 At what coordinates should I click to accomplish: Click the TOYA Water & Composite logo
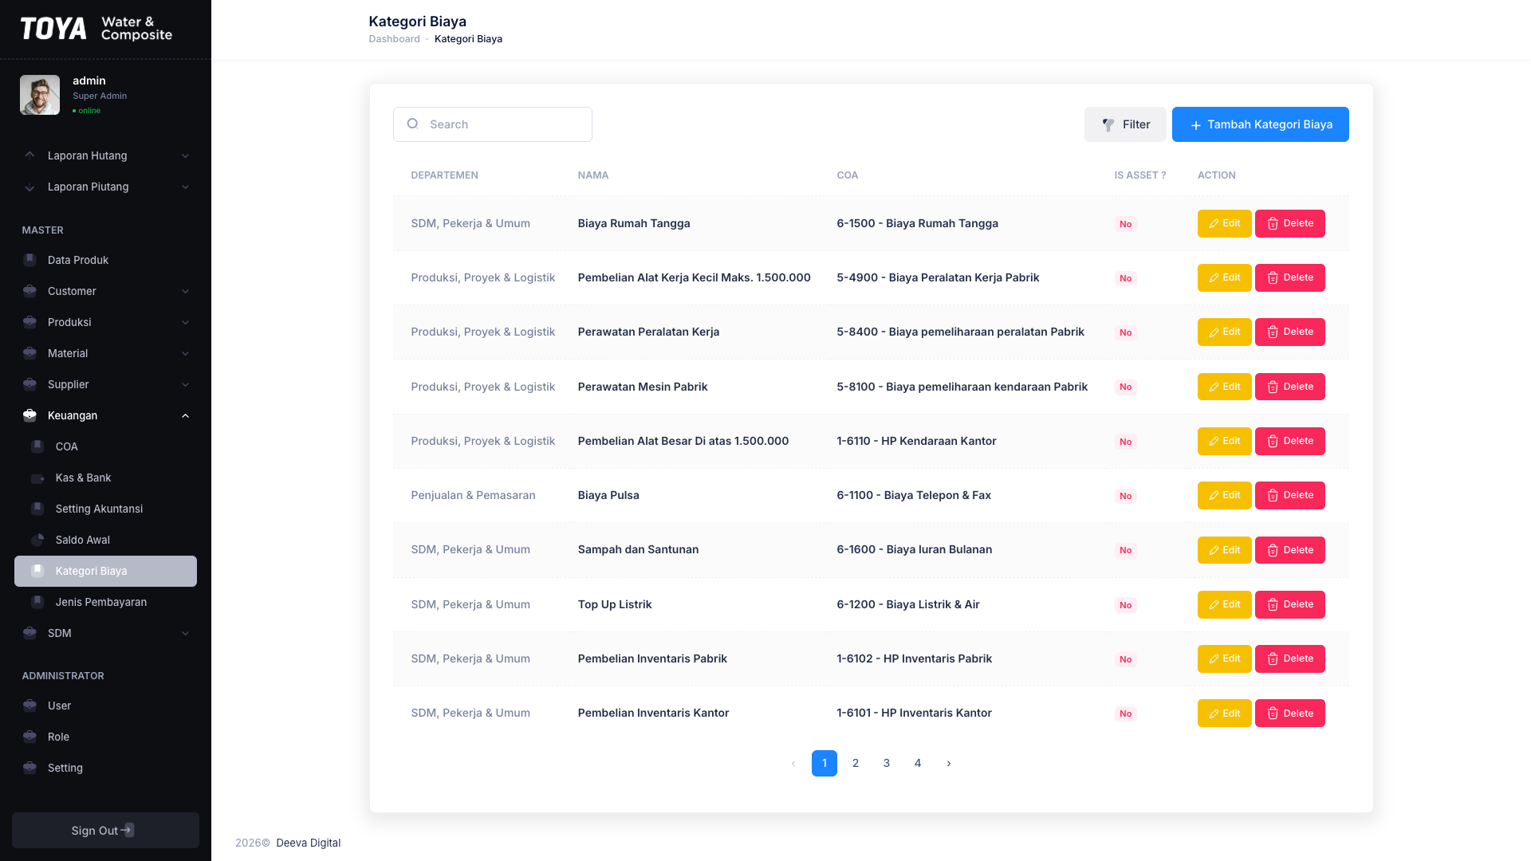point(96,29)
